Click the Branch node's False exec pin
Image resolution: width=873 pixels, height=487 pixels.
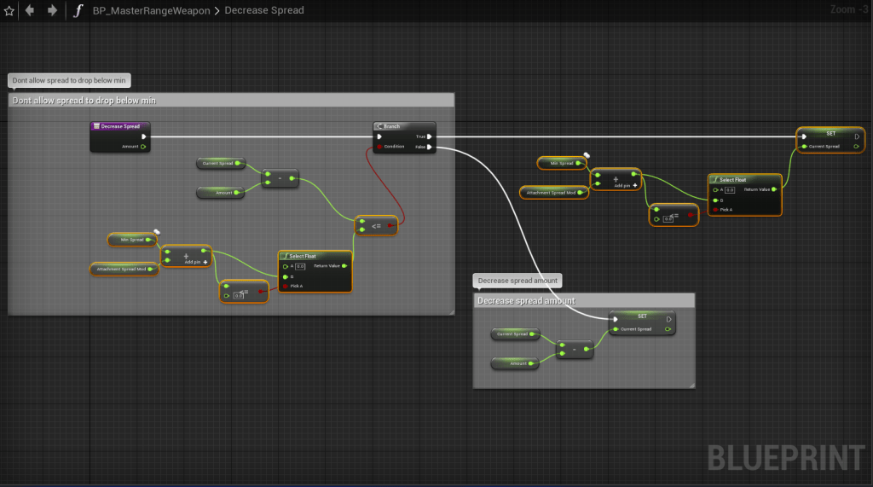[x=430, y=147]
